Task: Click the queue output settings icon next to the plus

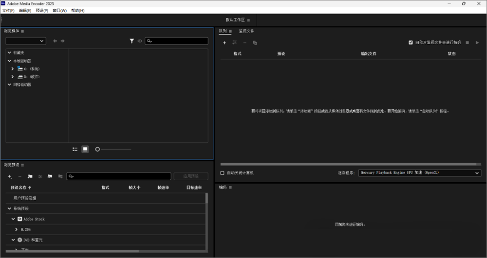Action: [x=235, y=42]
